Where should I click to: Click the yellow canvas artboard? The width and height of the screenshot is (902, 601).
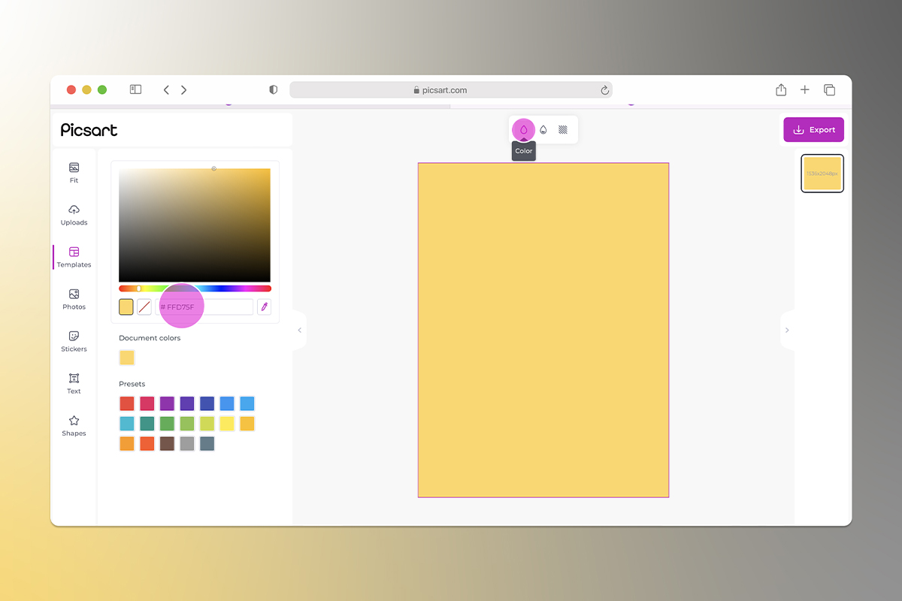coord(543,330)
